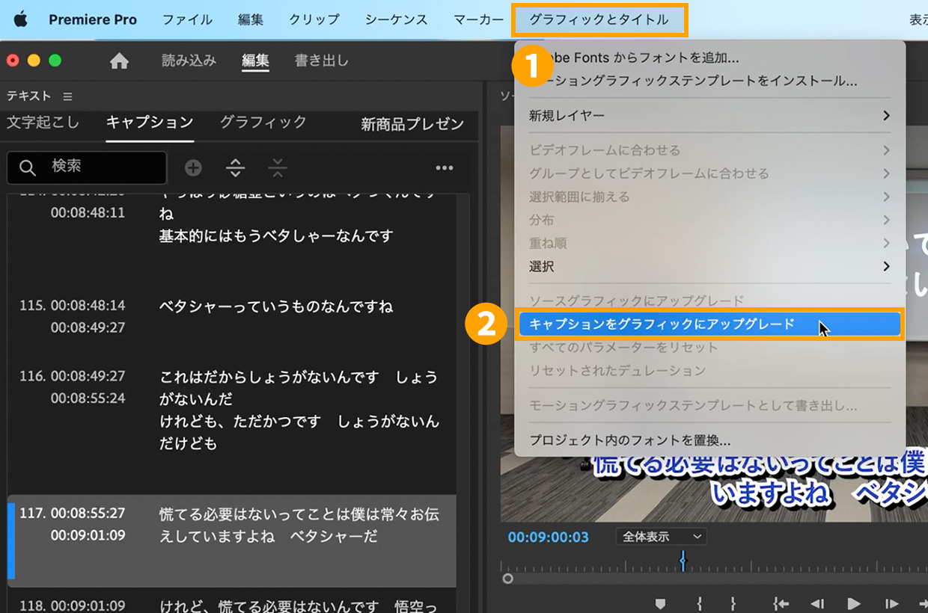Open the 編集 menu in menu bar
The width and height of the screenshot is (928, 613).
tap(251, 20)
